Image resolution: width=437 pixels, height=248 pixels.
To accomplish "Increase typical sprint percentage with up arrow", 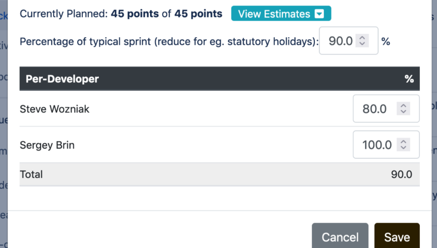I will (x=362, y=38).
